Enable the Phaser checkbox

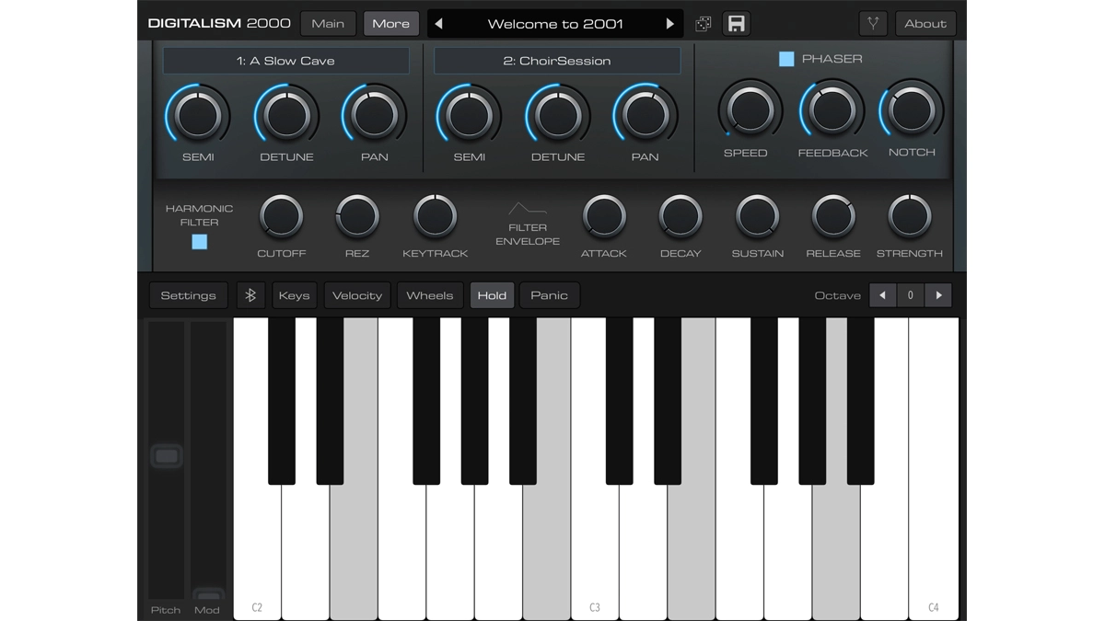click(x=786, y=59)
